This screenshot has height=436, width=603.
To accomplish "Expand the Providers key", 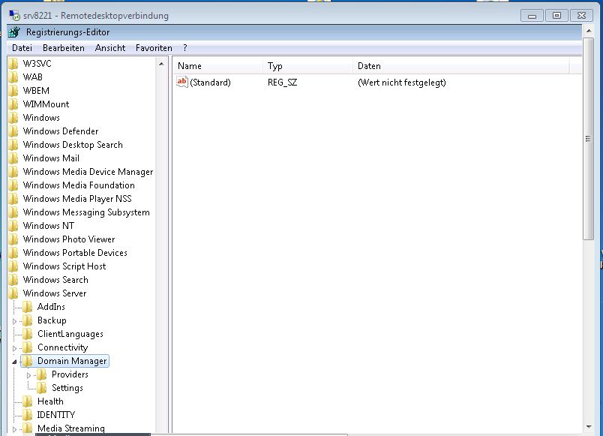I will [28, 375].
